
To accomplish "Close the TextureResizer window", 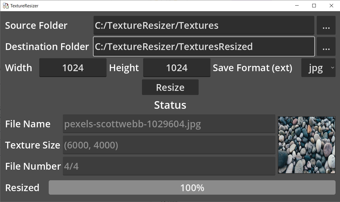I will pyautogui.click(x=331, y=6).
